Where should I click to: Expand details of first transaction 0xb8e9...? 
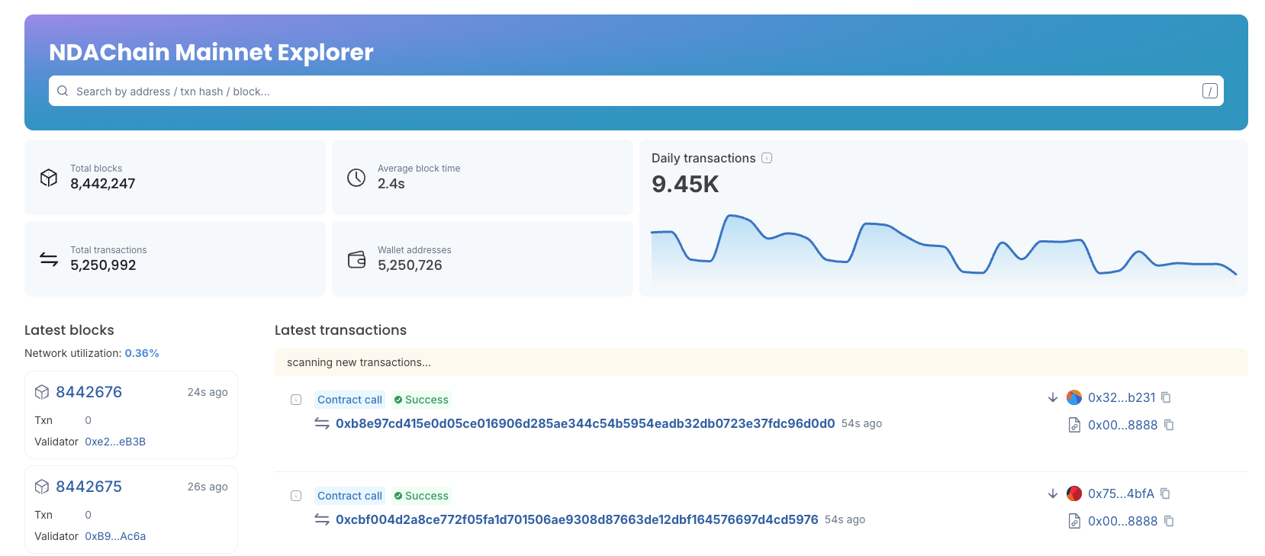tap(296, 400)
